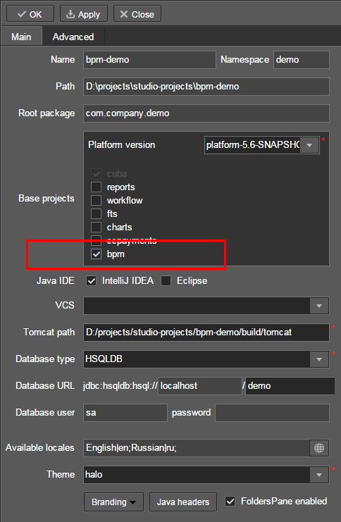Enable the workflow base project
This screenshot has width=341, height=522.
[x=97, y=200]
